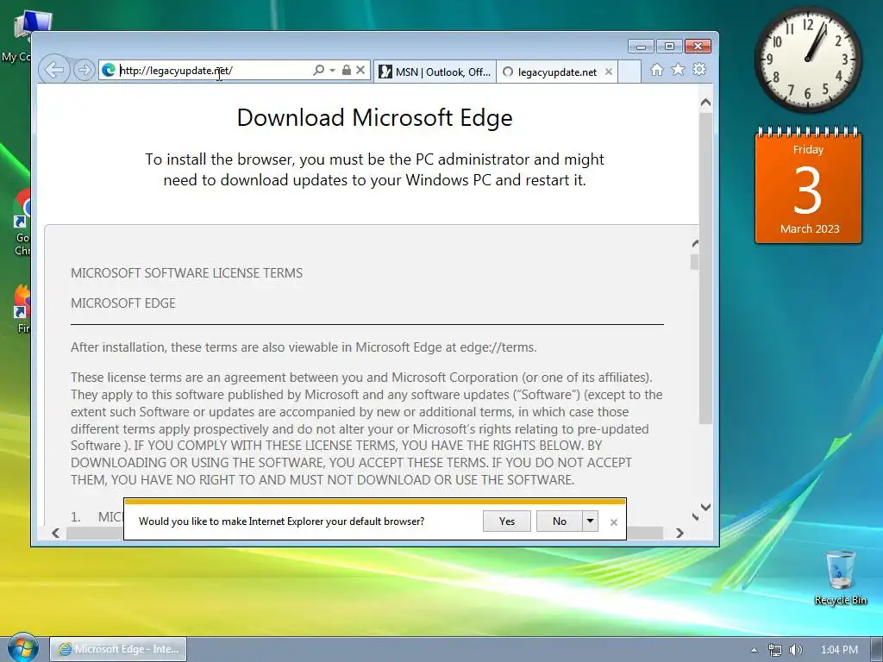This screenshot has height=662, width=883.
Task: Open the Home page icon
Action: (656, 69)
